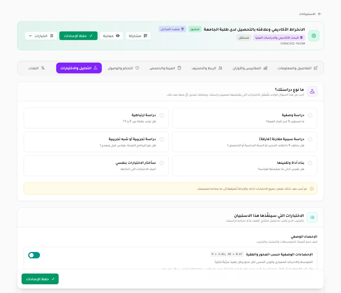Click the eye icon on معاينة
This screenshot has width=341, height=293.
(118, 36)
